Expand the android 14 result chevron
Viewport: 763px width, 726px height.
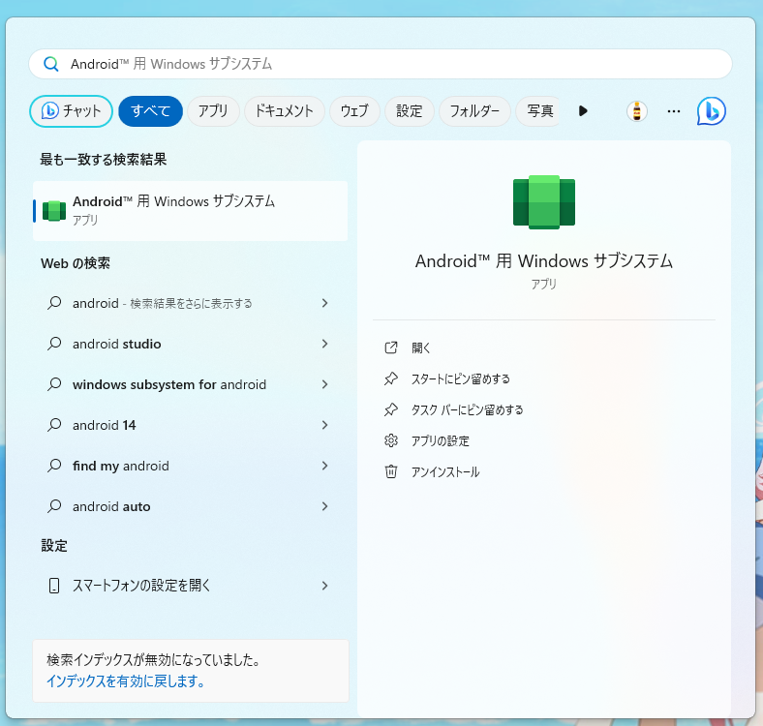[325, 425]
